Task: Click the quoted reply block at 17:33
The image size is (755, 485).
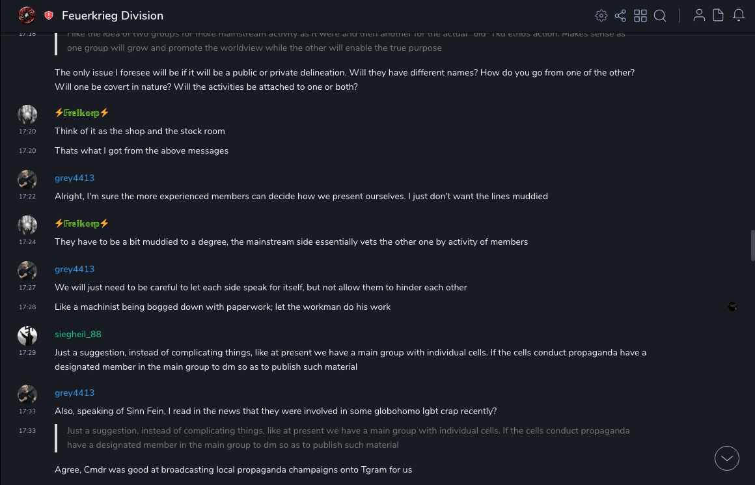Action: click(348, 437)
